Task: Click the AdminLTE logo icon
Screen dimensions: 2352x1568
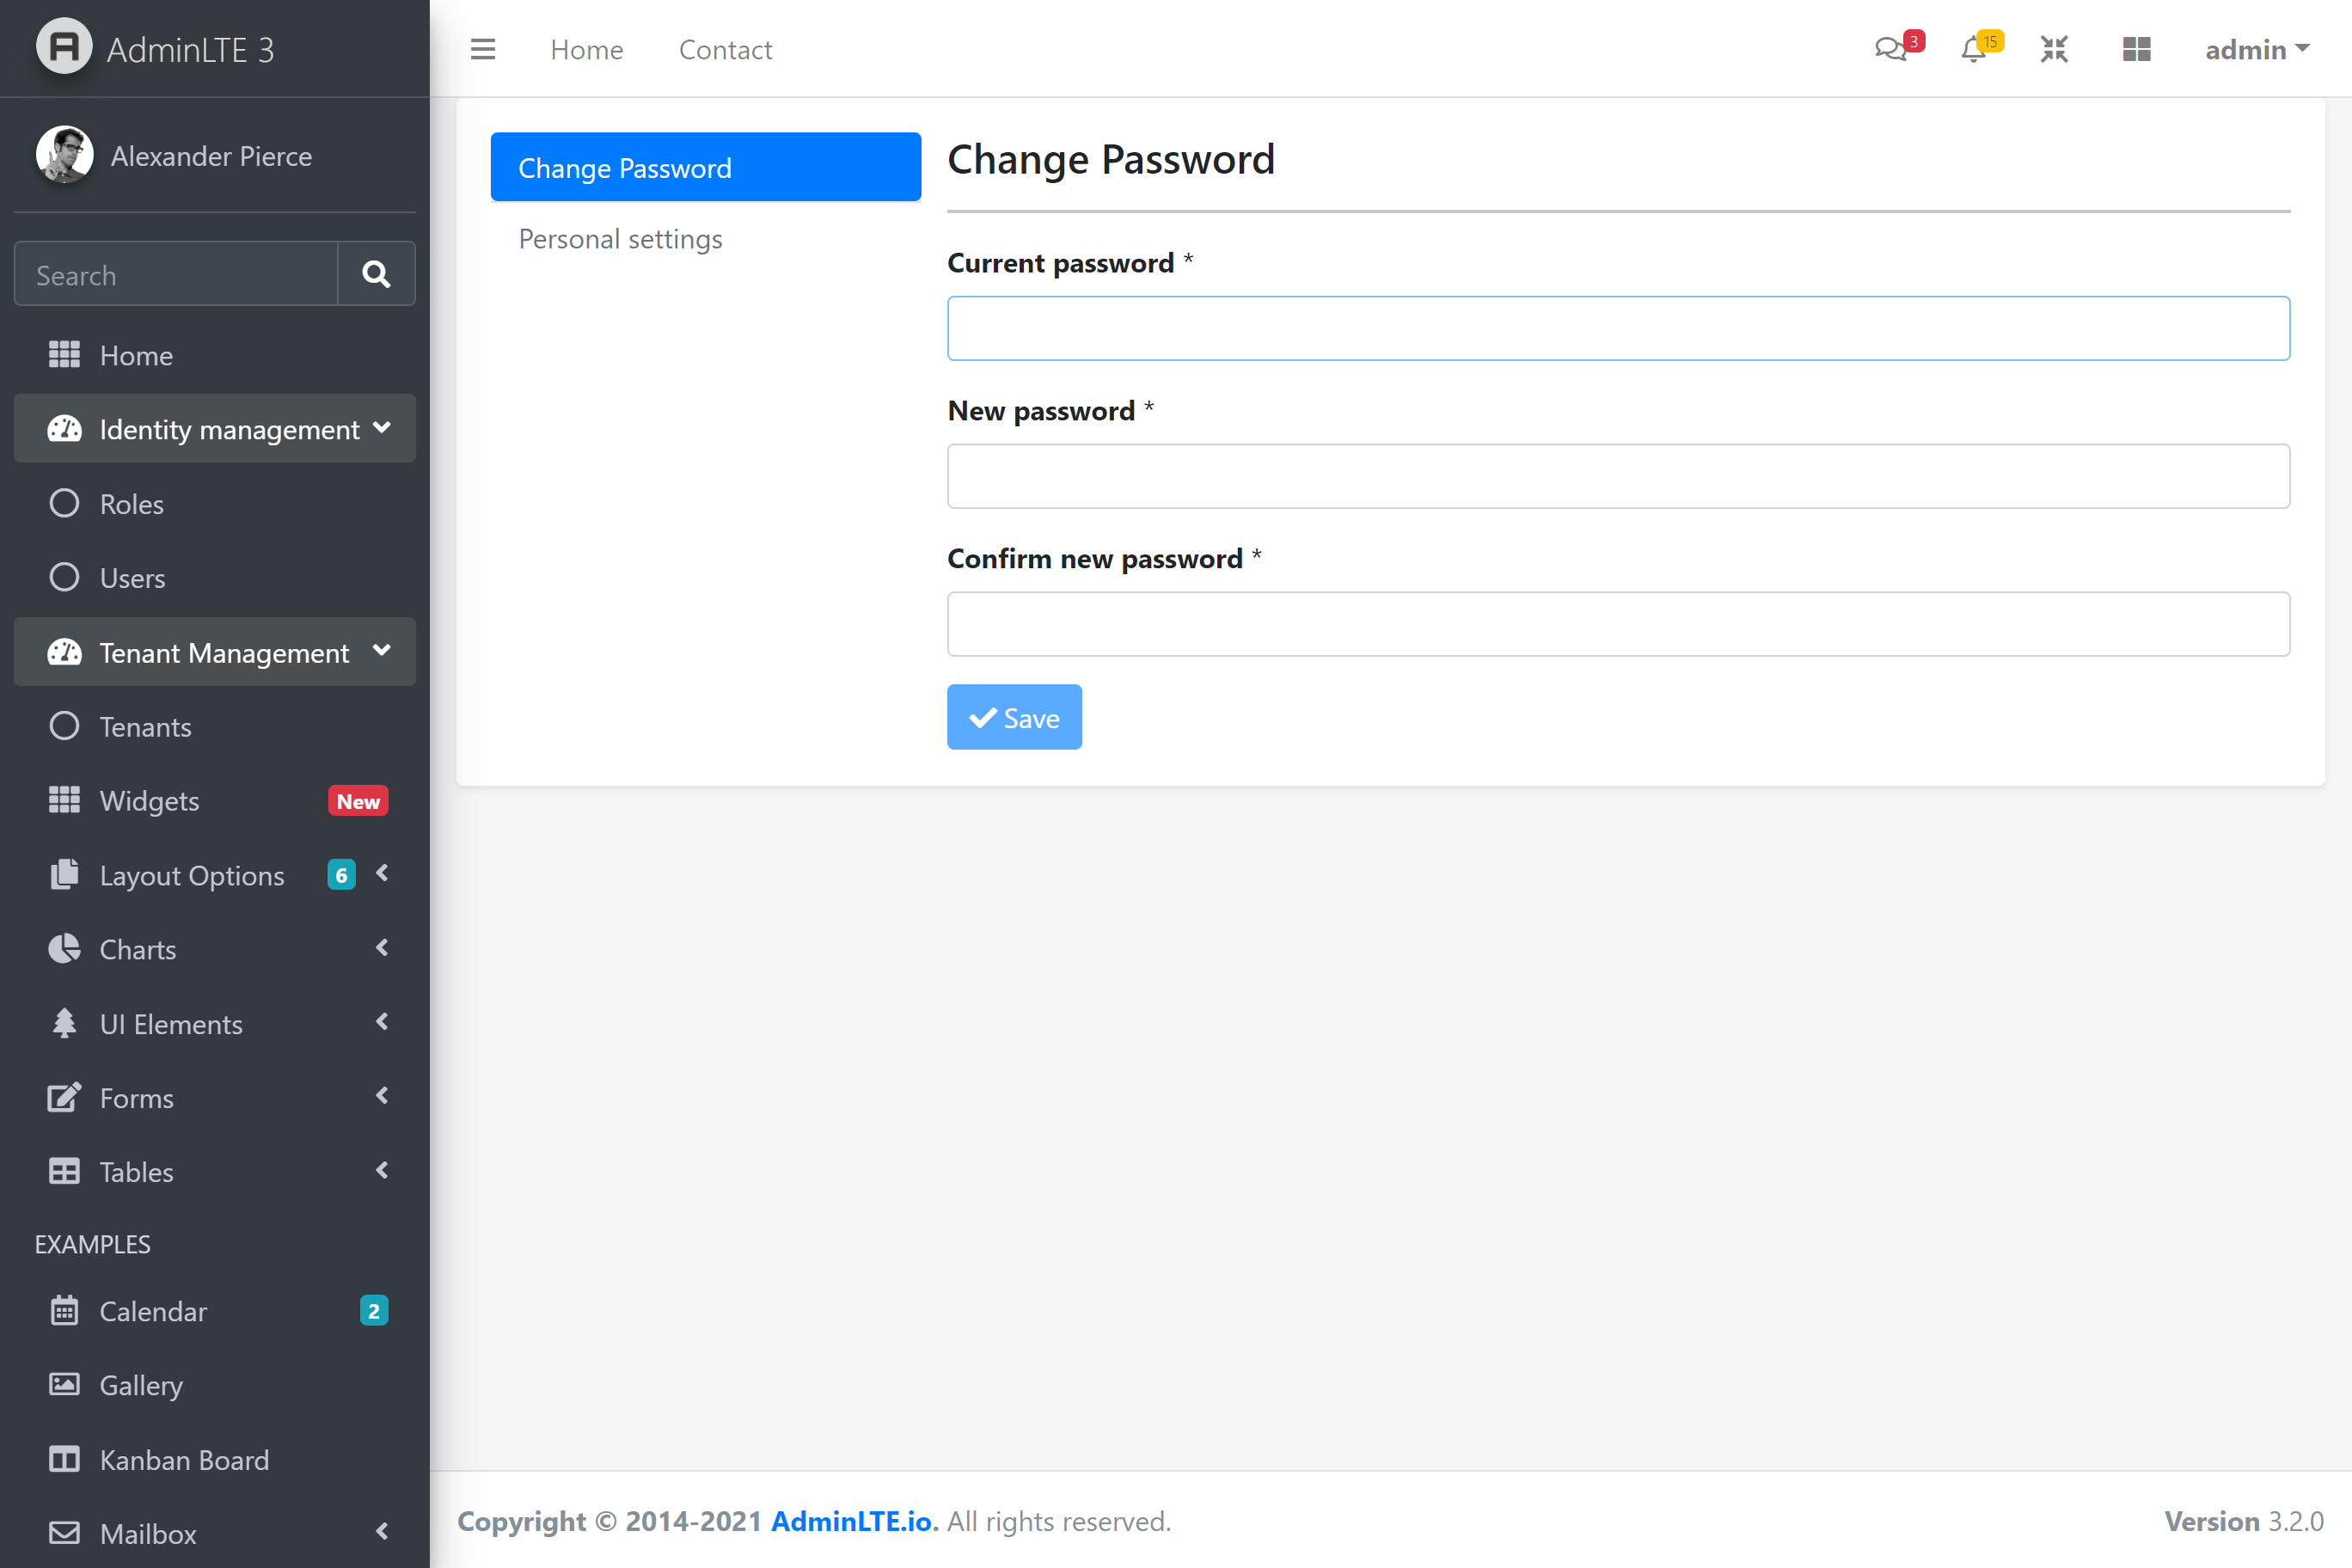Action: [64, 47]
